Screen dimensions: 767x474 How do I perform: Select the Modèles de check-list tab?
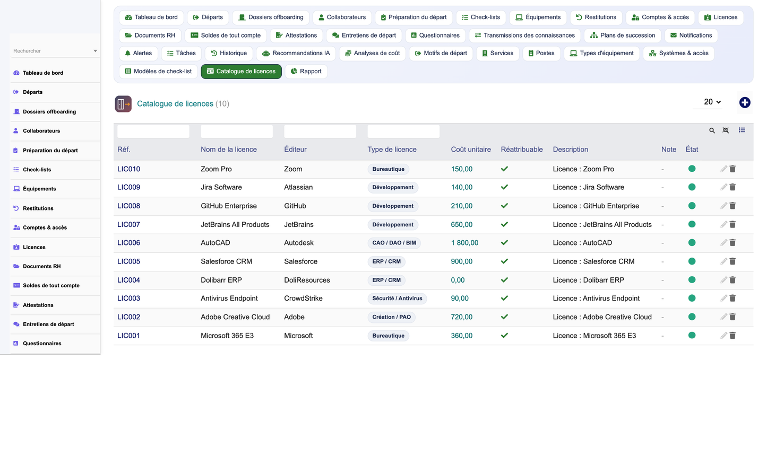click(158, 72)
